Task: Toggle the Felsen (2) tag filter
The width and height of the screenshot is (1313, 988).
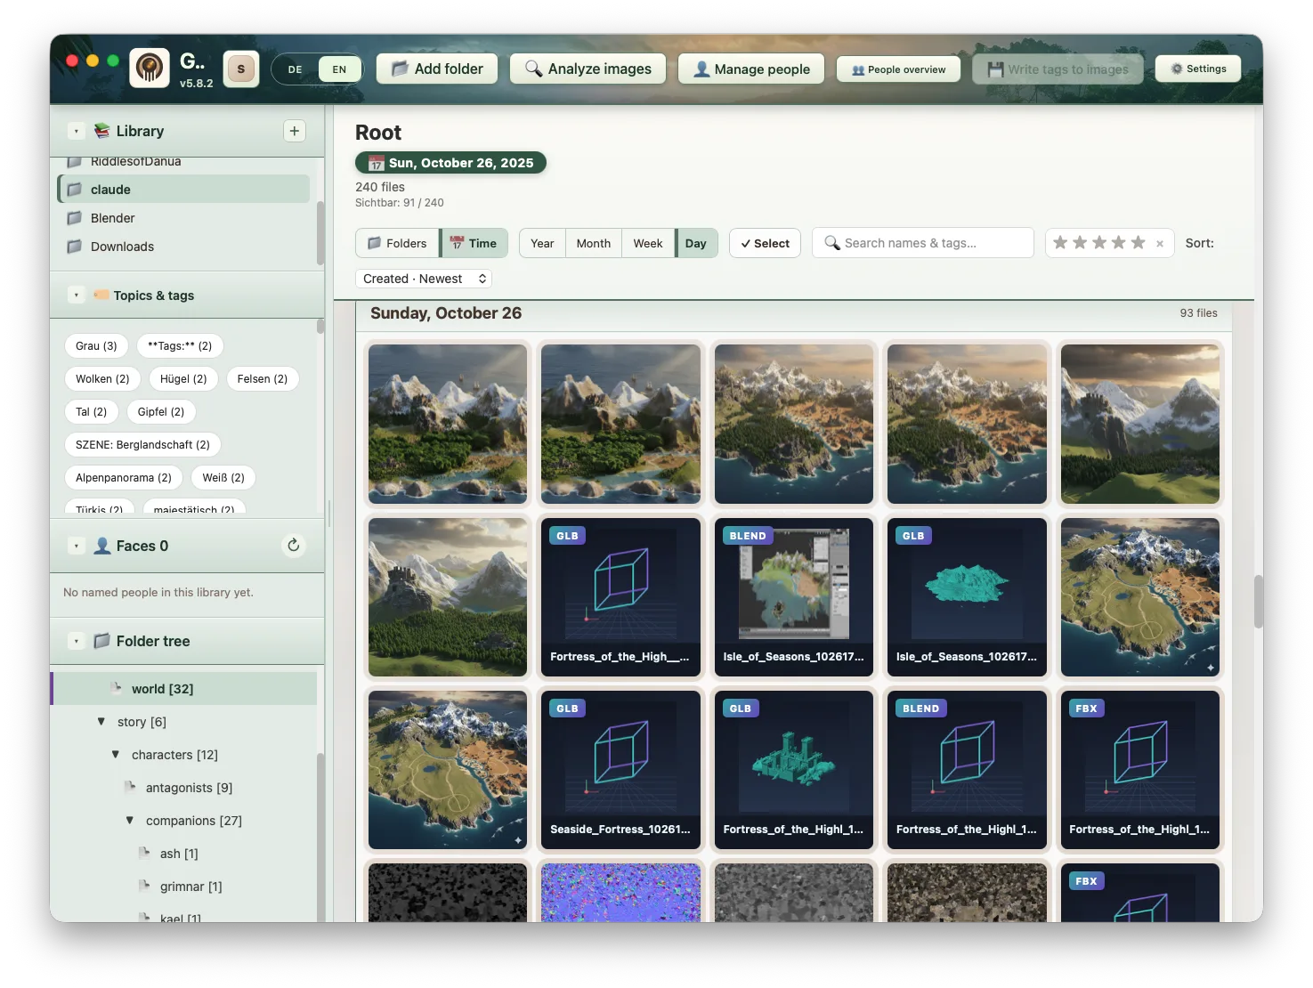Action: point(263,379)
